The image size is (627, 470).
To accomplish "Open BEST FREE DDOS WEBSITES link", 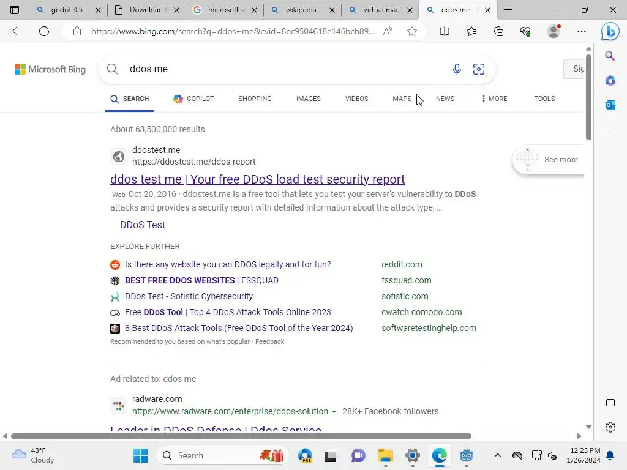I will [x=201, y=280].
